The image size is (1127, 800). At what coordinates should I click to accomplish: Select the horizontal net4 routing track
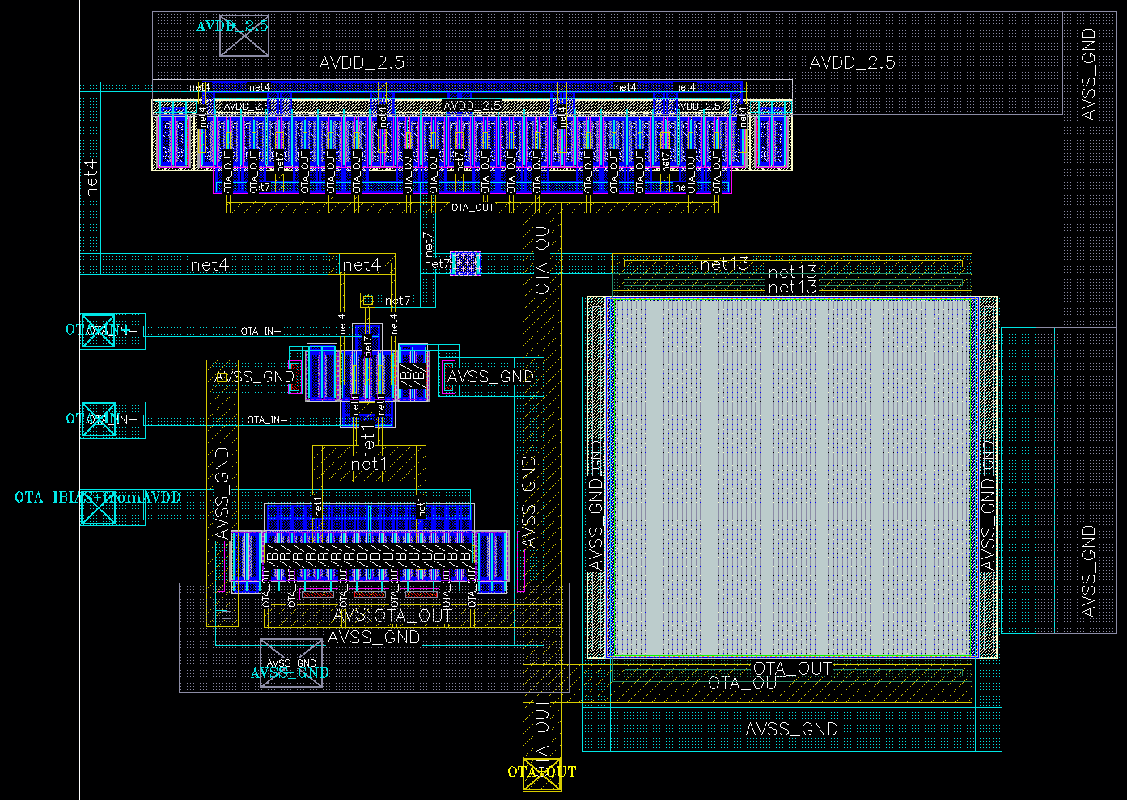click(x=210, y=264)
